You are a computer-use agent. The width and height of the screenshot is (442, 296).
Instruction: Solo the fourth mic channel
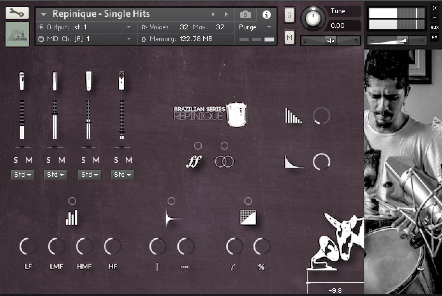(x=116, y=160)
